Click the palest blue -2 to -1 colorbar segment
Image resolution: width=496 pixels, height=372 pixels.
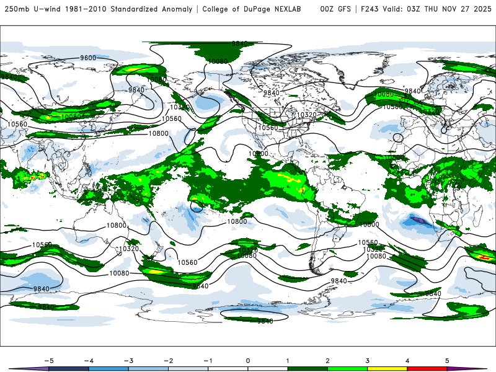[x=188, y=369]
